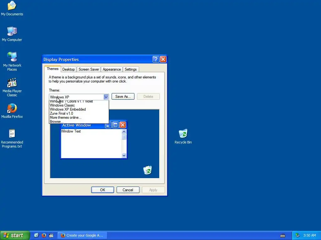Open the My Documents desktop icon

coord(12,8)
